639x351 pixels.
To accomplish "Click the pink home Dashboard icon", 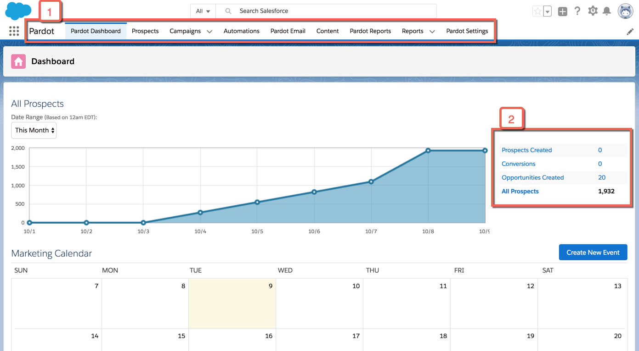I will (18, 61).
